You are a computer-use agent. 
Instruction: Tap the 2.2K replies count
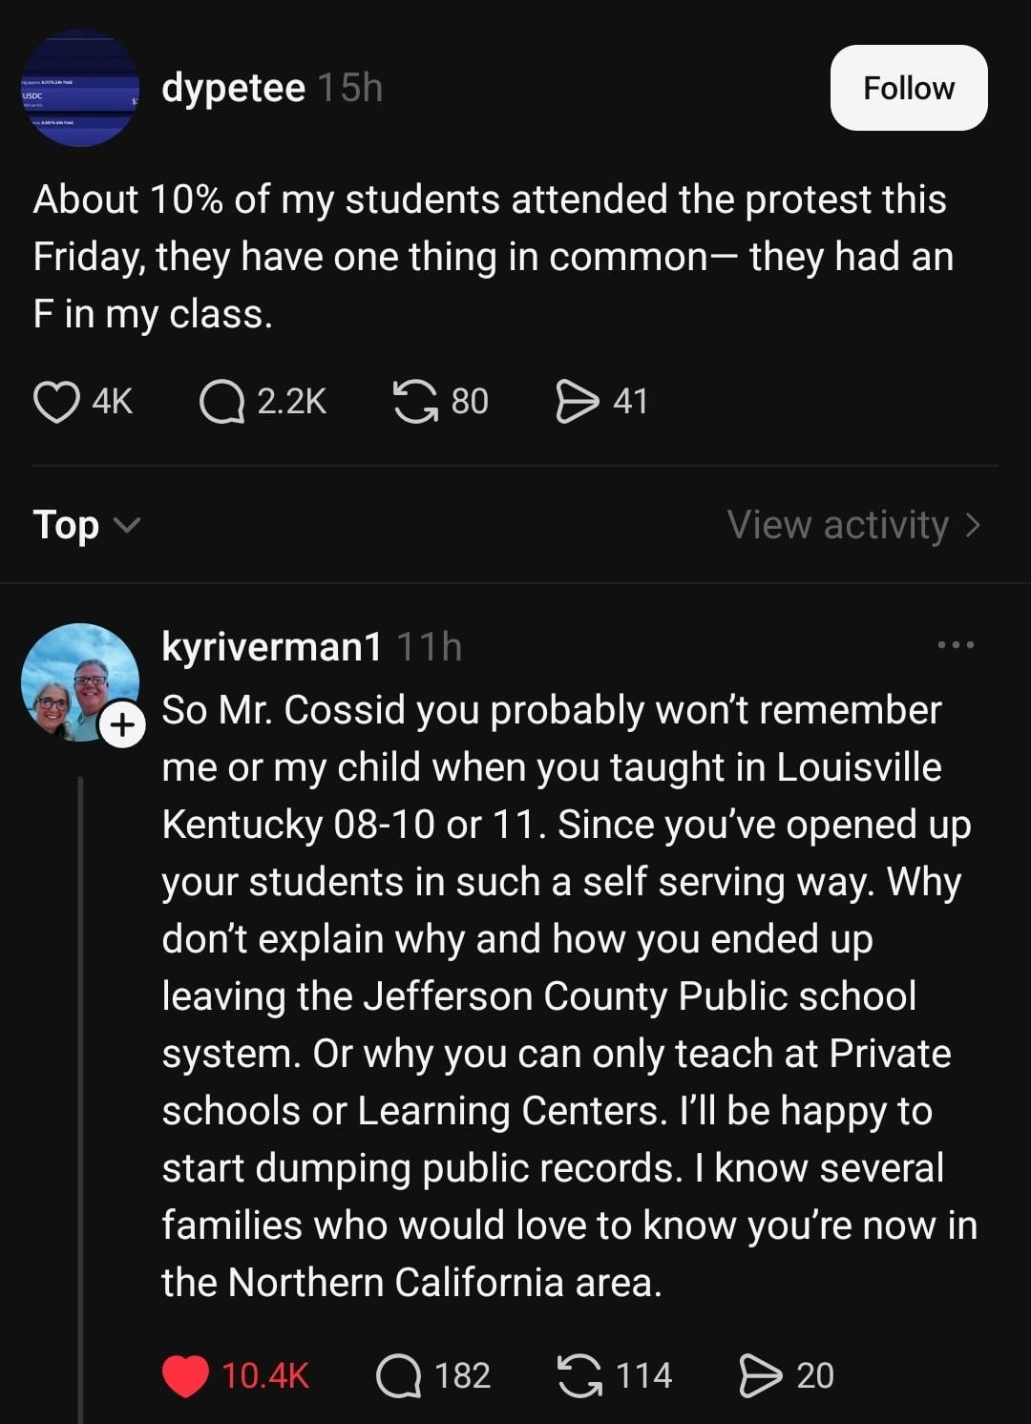pyautogui.click(x=291, y=402)
